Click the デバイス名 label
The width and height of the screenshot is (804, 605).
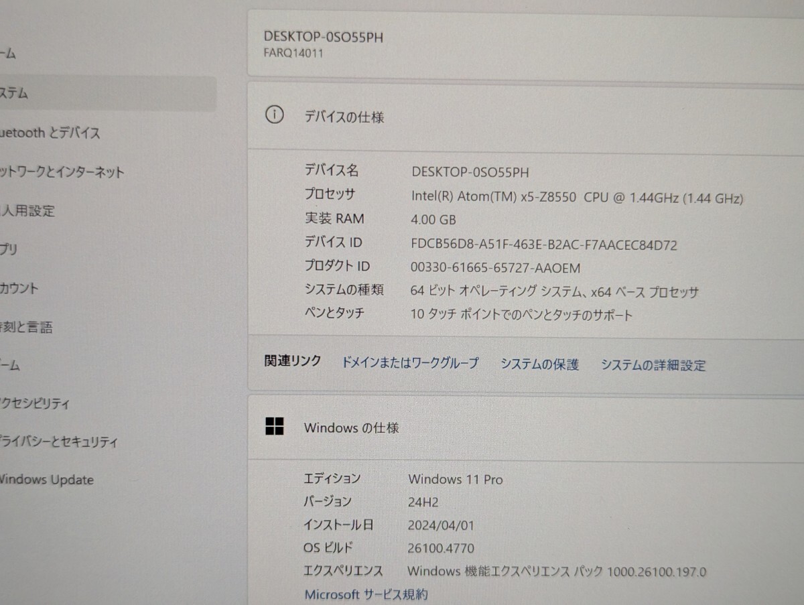pos(332,171)
